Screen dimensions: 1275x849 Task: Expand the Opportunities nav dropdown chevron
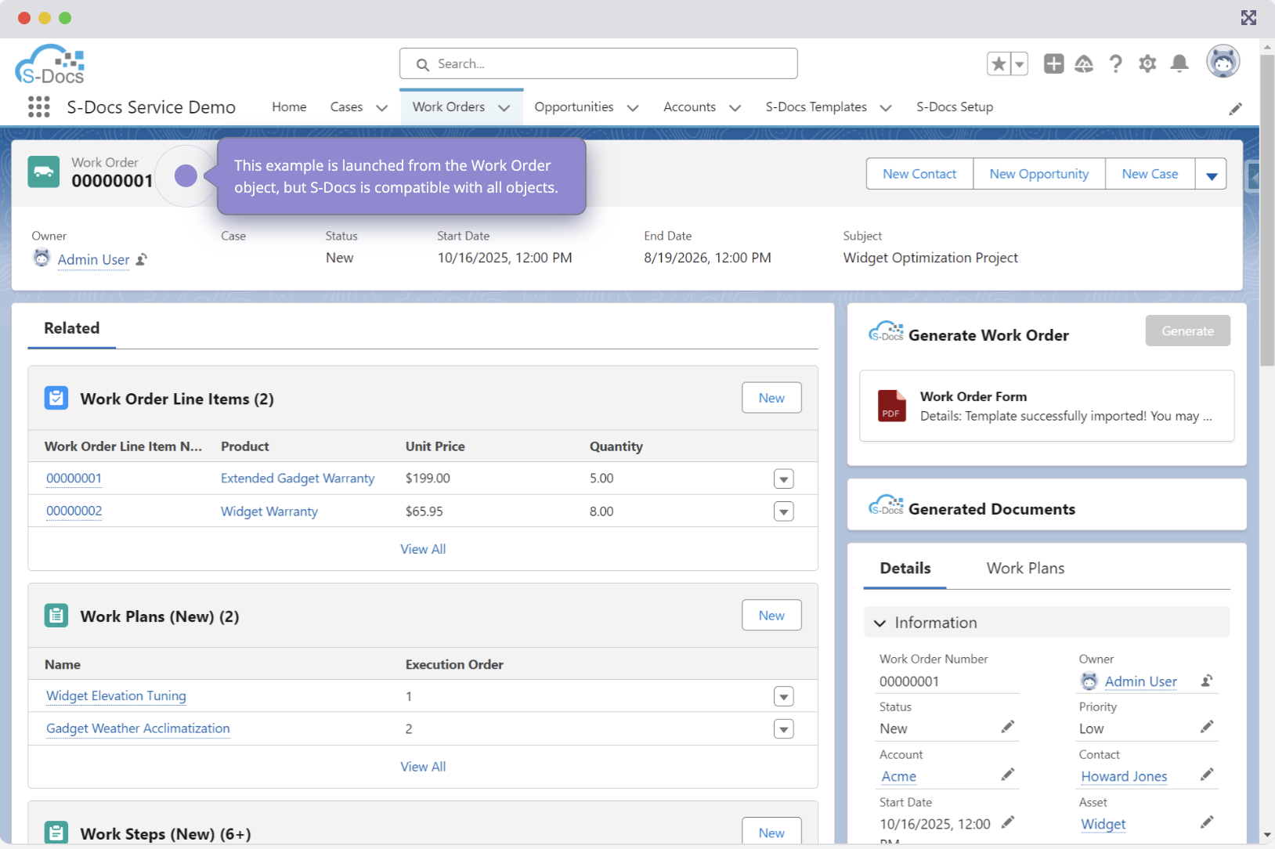[x=633, y=108]
